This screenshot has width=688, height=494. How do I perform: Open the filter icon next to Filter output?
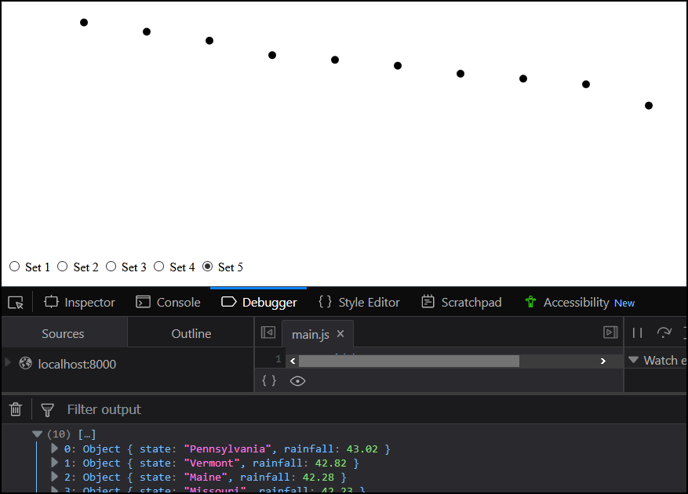47,409
